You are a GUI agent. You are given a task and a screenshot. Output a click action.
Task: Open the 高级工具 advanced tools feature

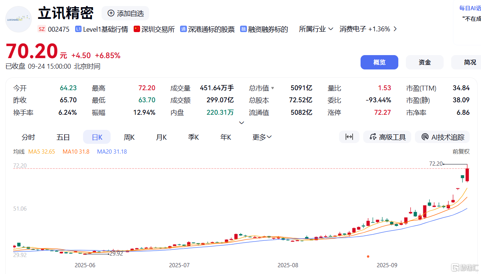click(387, 137)
